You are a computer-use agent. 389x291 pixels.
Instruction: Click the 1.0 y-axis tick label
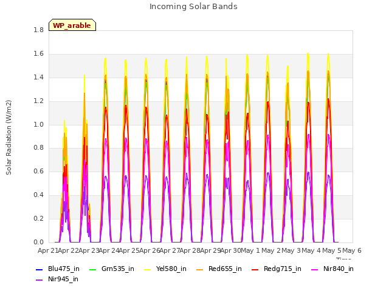pyautogui.click(x=39, y=124)
